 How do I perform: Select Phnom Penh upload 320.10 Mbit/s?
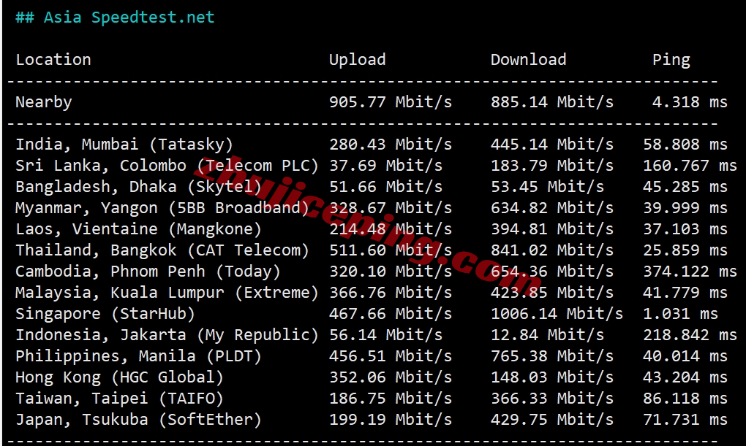tap(391, 272)
